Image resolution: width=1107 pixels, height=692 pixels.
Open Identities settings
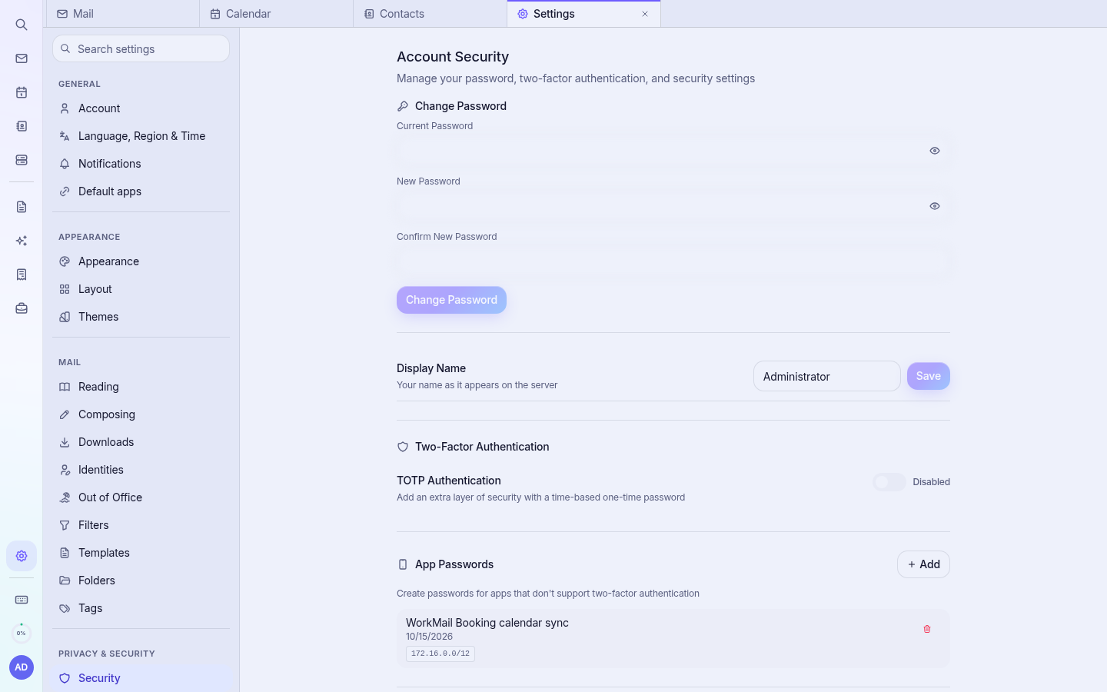click(x=141, y=470)
